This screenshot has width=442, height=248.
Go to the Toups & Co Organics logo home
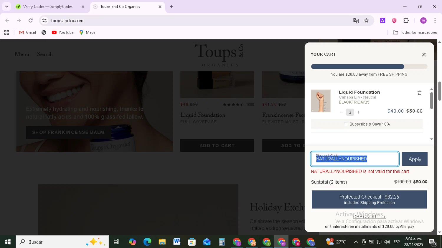click(x=219, y=55)
